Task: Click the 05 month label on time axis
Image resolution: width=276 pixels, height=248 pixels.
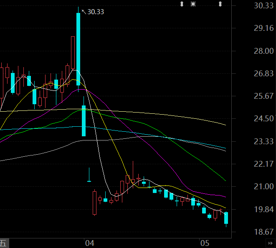Action: [x=205, y=243]
